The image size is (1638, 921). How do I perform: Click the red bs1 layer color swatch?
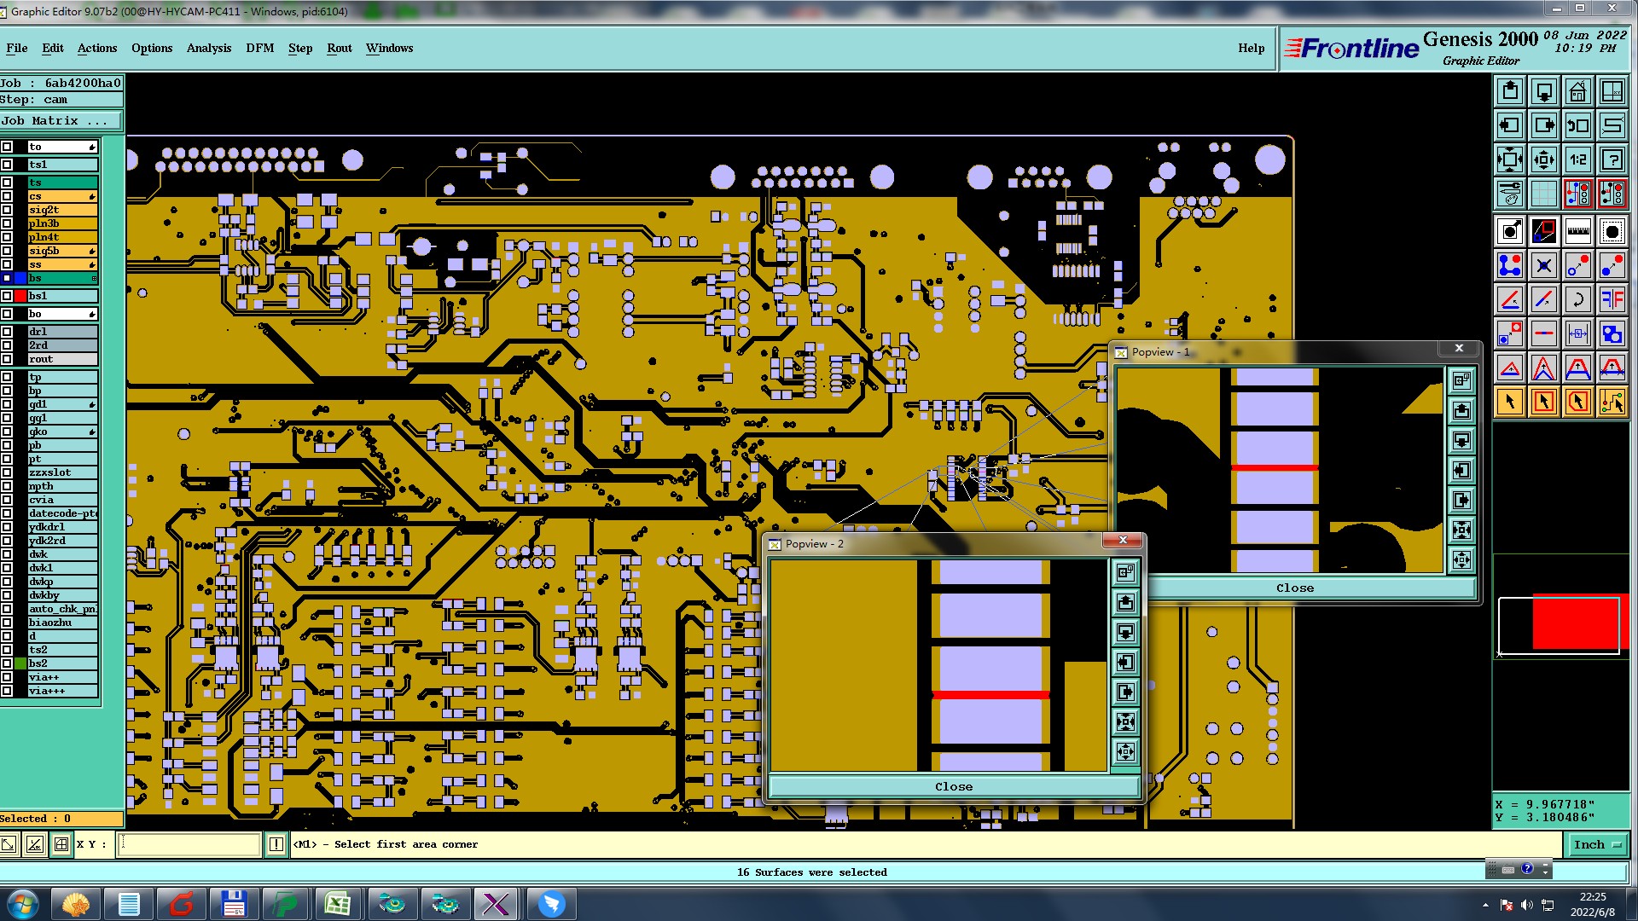click(20, 296)
